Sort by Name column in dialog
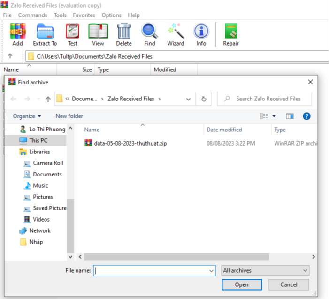Viewport: 329px width, 299px height. point(92,130)
